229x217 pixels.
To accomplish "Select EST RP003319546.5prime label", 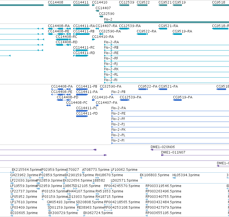I will (x=163, y=186).
